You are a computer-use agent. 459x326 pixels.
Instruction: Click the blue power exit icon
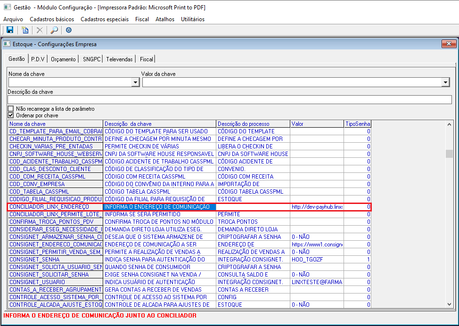click(x=69, y=30)
